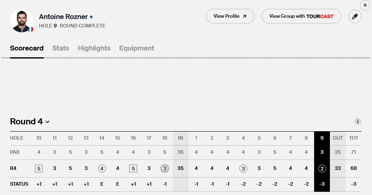Image resolution: width=372 pixels, height=195 pixels.
Task: Select the Scorecard tab
Action: 27,48
